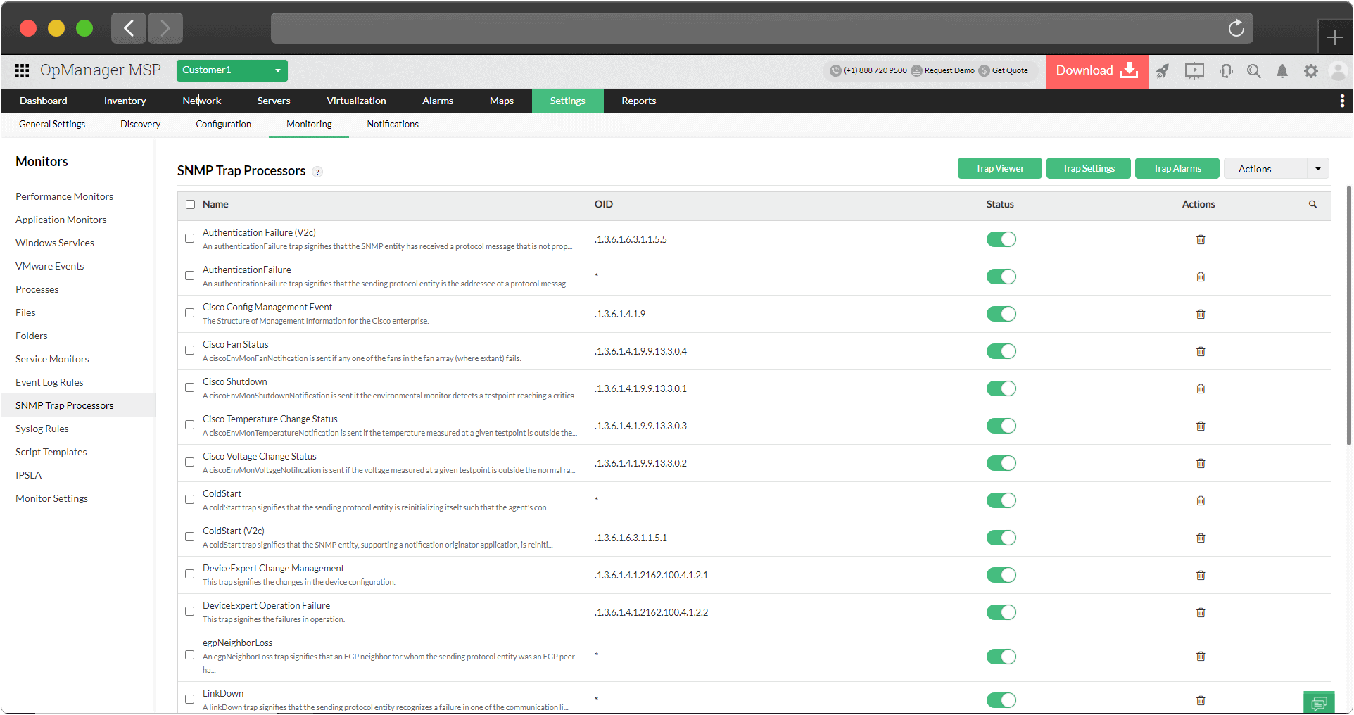Open the user profile avatar
The height and width of the screenshot is (715, 1354).
click(1338, 71)
